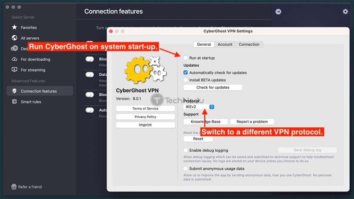Tick Enable debug logging checkbox
This screenshot has width=354, height=199.
[185, 150]
